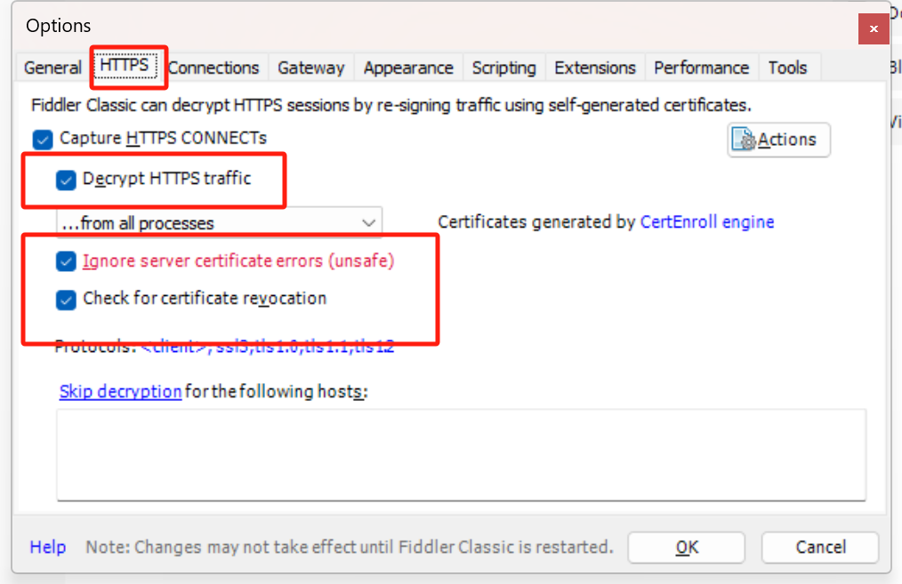Go to the Scripting tab
This screenshot has height=584, width=902.
point(503,68)
